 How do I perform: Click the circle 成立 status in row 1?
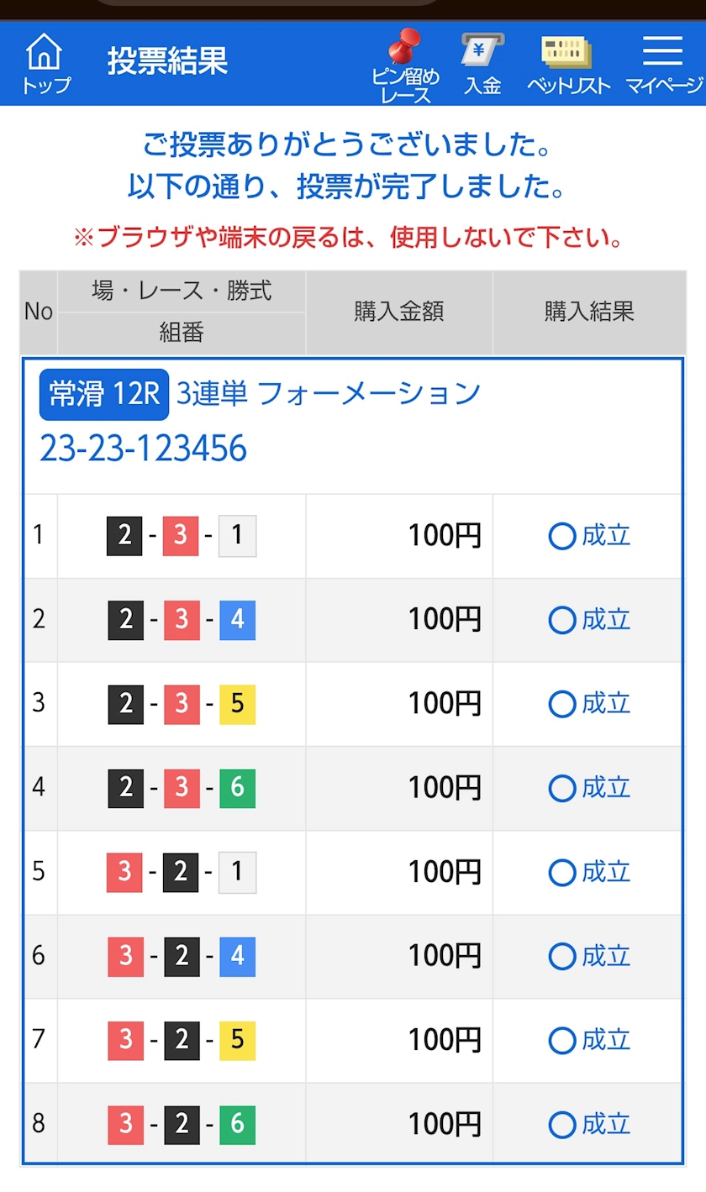pyautogui.click(x=588, y=536)
